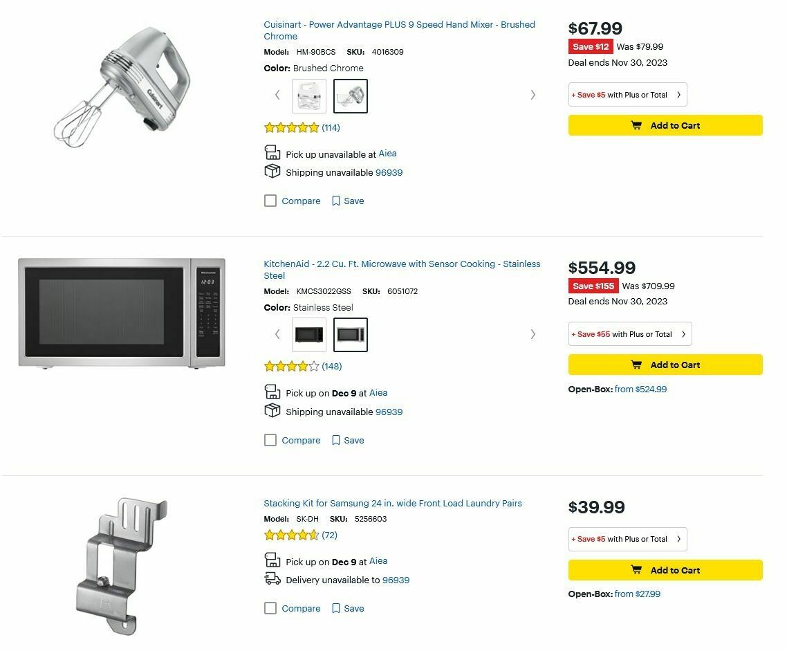
Task: Expand the Save $5 with Plus or Total offer
Action: coord(627,95)
